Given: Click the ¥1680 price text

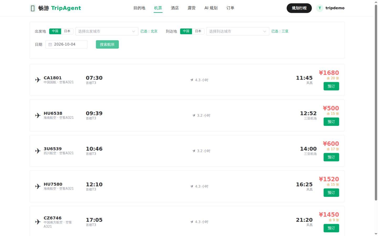Looking at the screenshot, I should (x=329, y=73).
